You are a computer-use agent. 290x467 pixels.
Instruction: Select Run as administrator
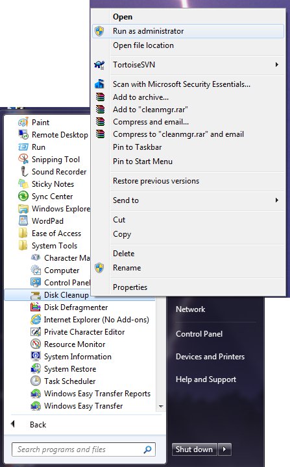(x=187, y=31)
